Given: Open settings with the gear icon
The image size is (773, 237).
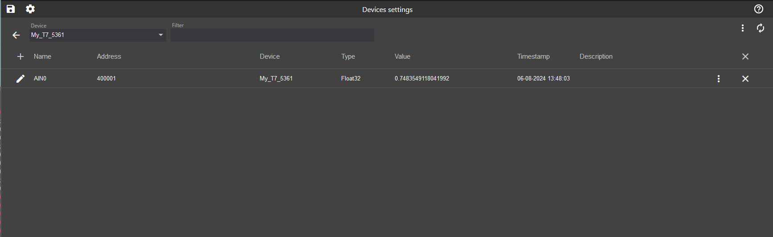Looking at the screenshot, I should tap(30, 9).
